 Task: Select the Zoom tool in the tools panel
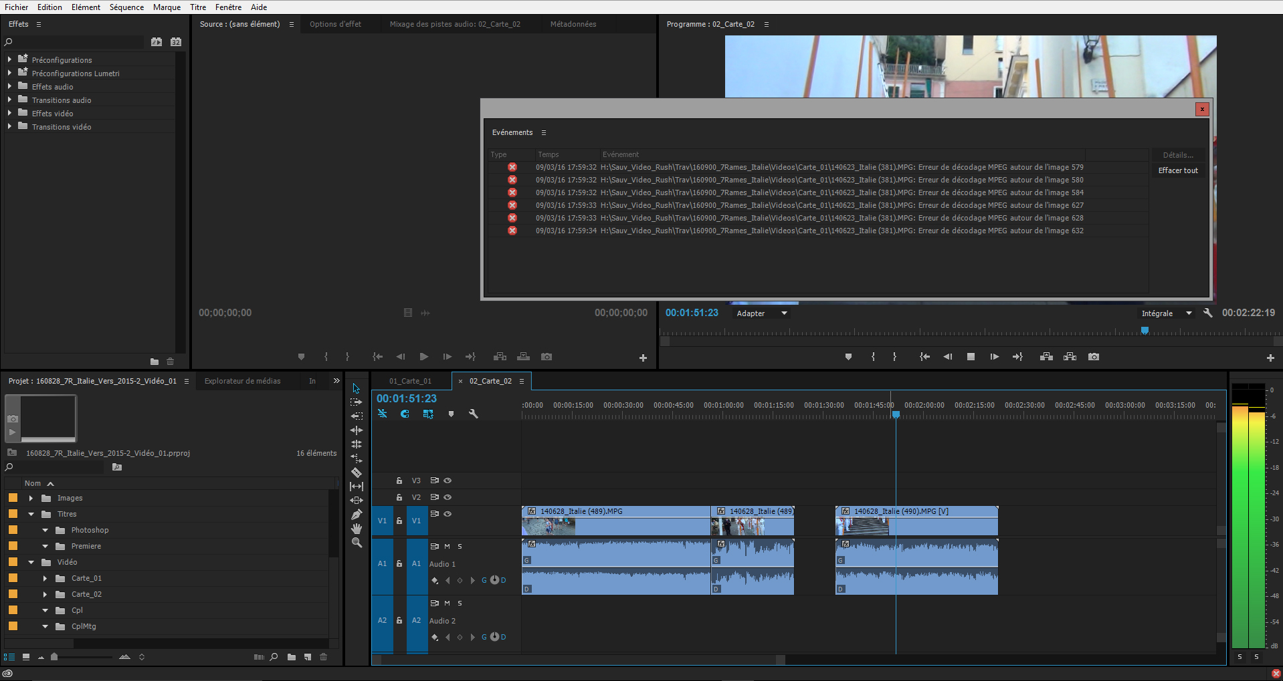[x=357, y=543]
